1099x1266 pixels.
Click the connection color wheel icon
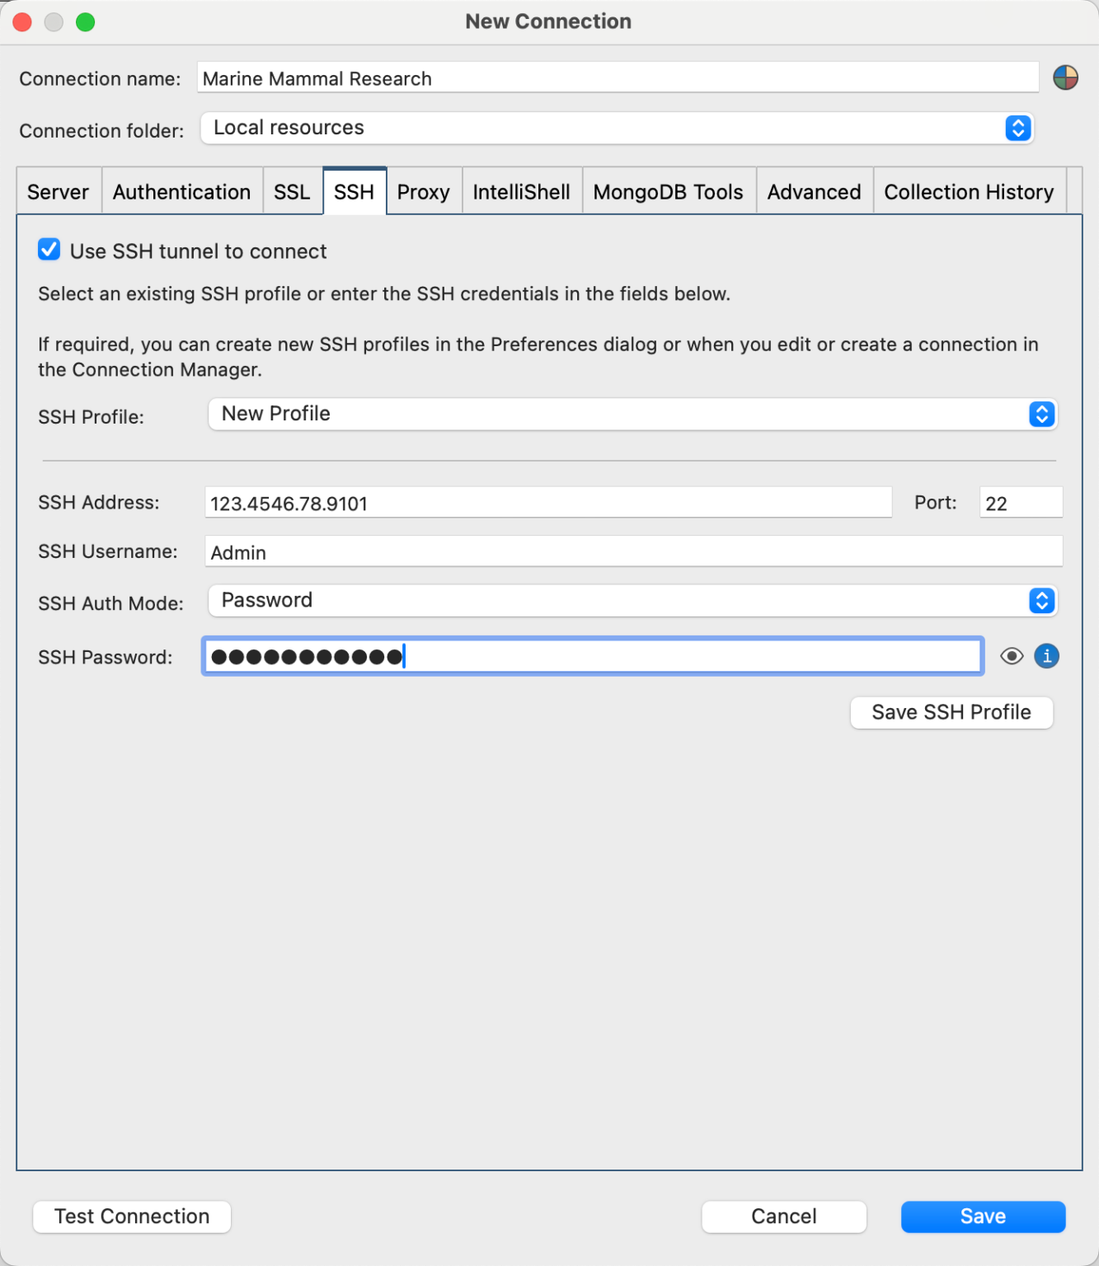click(1065, 77)
